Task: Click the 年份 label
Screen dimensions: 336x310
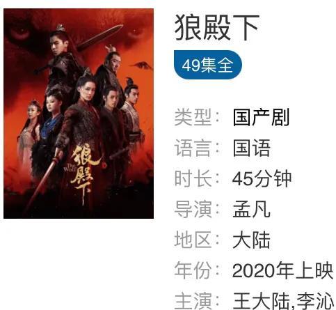Action: [x=193, y=270]
